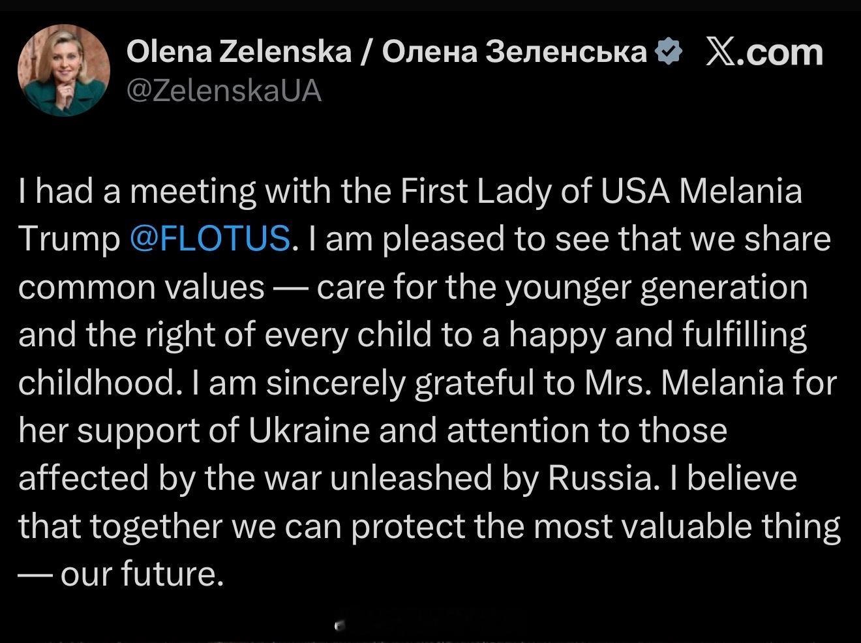Click the Ukrainian name "Олена Зеленська"
Screen dimensions: 861x643
pyautogui.click(x=514, y=52)
